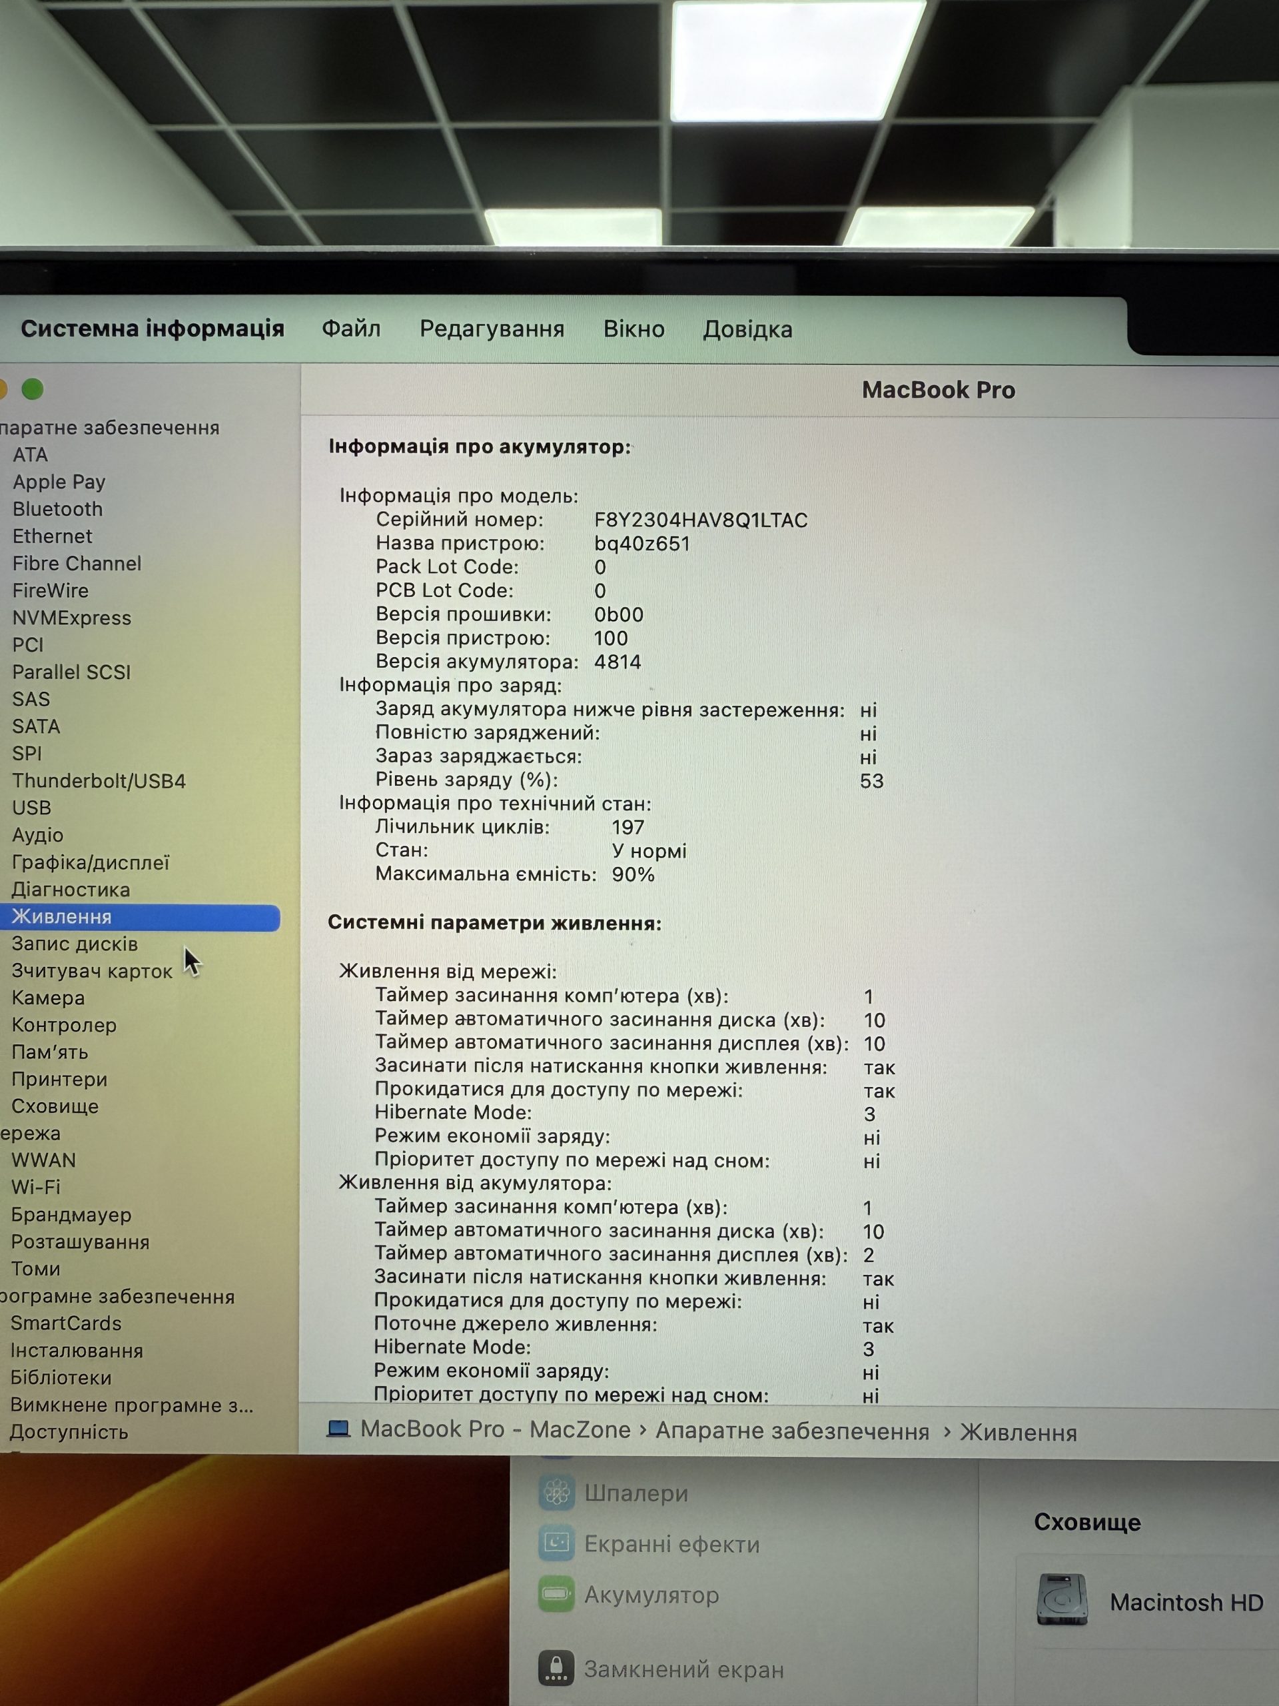The height and width of the screenshot is (1706, 1279).
Task: Collapse the Мережа sidebar category
Action: click(x=30, y=1133)
